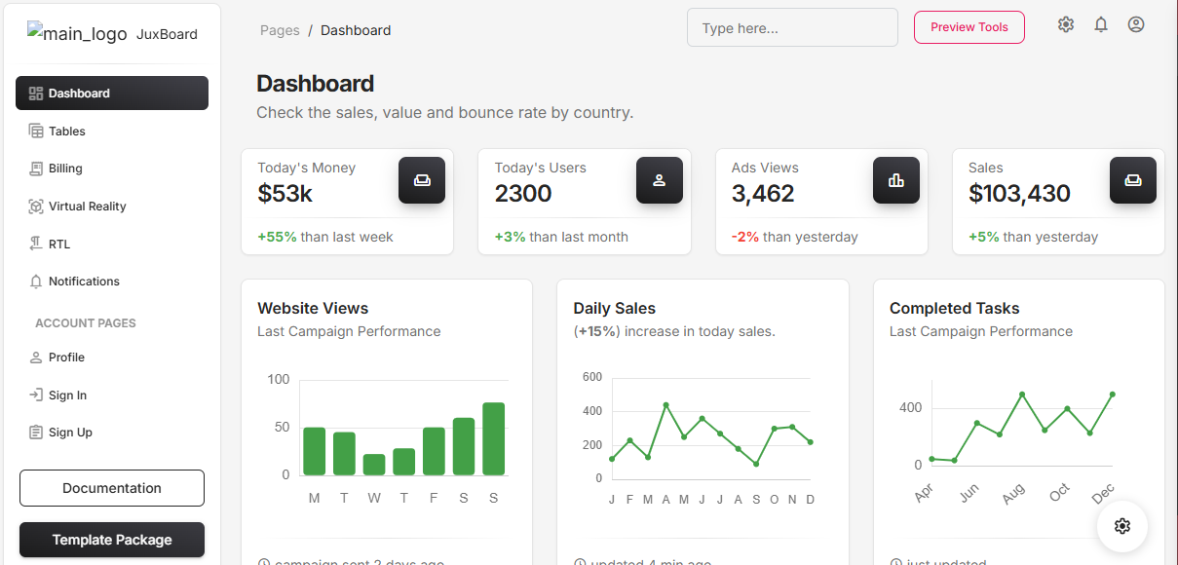
Task: Click the Pages breadcrumb link
Action: pos(280,30)
